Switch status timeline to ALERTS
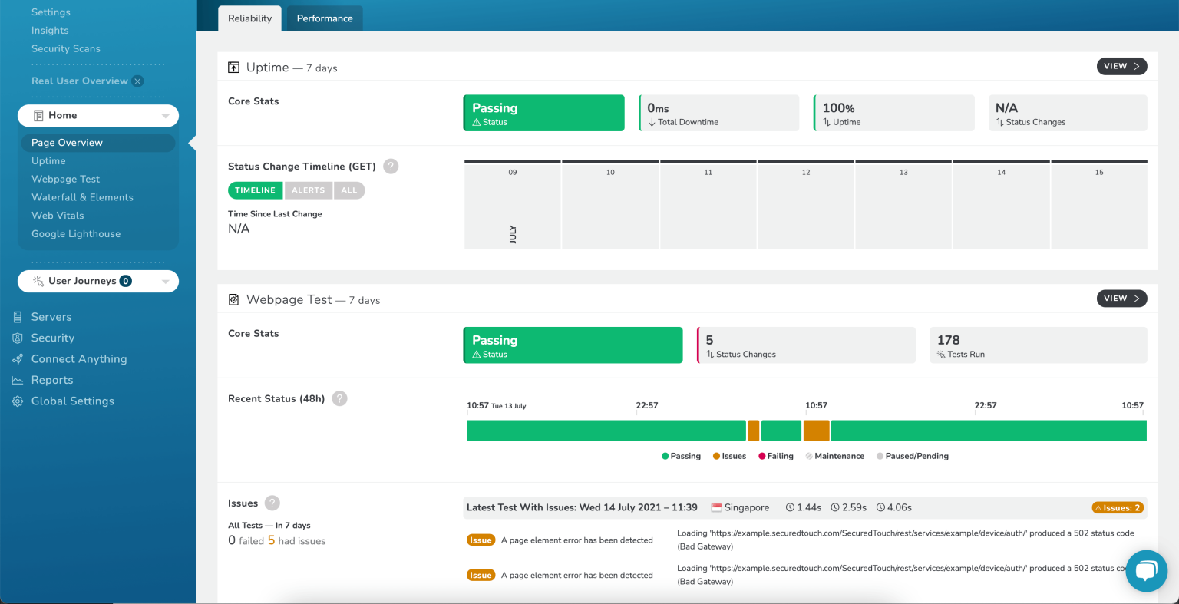 [x=308, y=190]
